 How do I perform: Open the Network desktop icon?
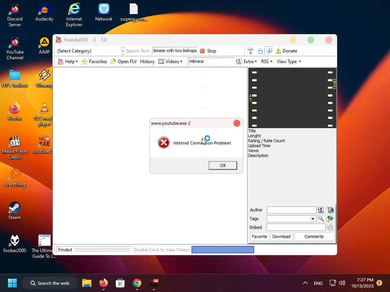tap(104, 13)
